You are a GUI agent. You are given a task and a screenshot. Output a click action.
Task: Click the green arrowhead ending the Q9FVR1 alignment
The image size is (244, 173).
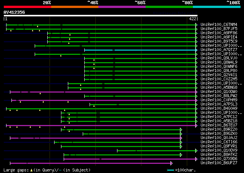click(x=181, y=147)
